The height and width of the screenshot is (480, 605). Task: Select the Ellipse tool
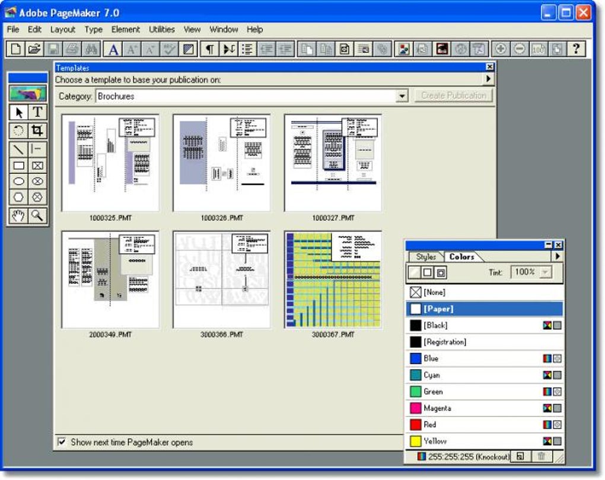pyautogui.click(x=18, y=182)
